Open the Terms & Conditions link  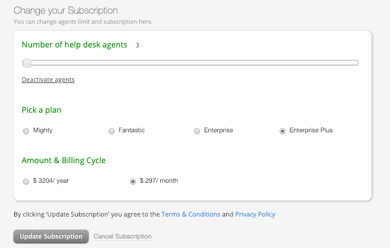[x=191, y=214]
